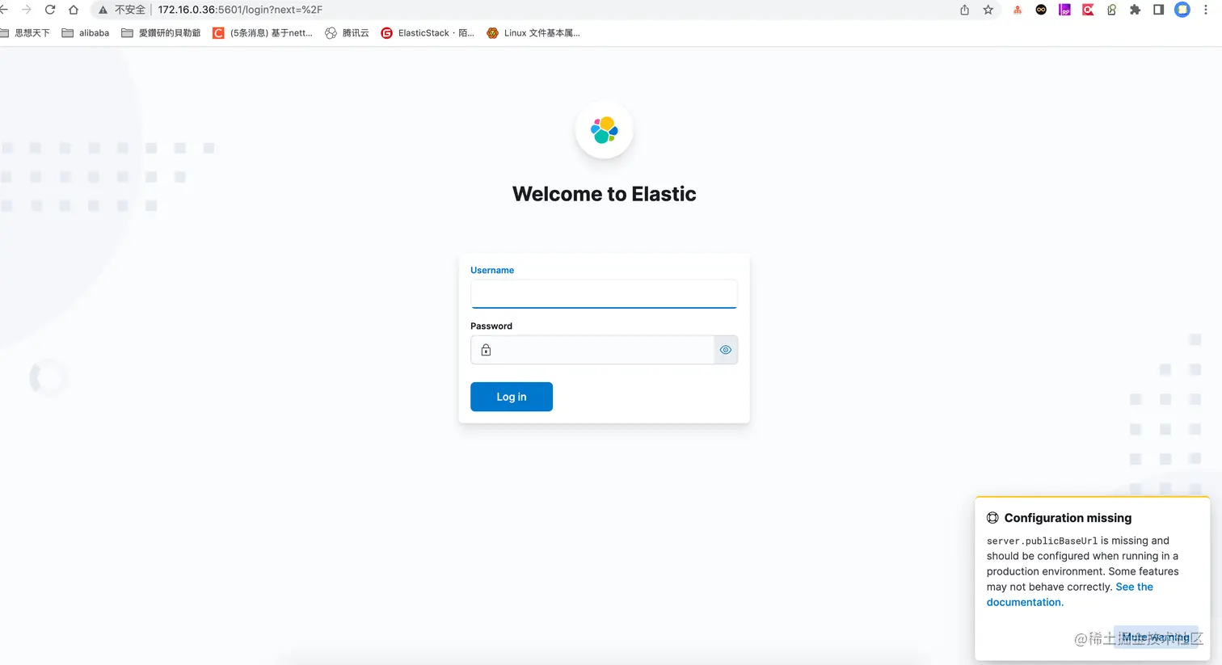The width and height of the screenshot is (1222, 665).
Task: Click the Configuration missing title
Action: (1068, 518)
